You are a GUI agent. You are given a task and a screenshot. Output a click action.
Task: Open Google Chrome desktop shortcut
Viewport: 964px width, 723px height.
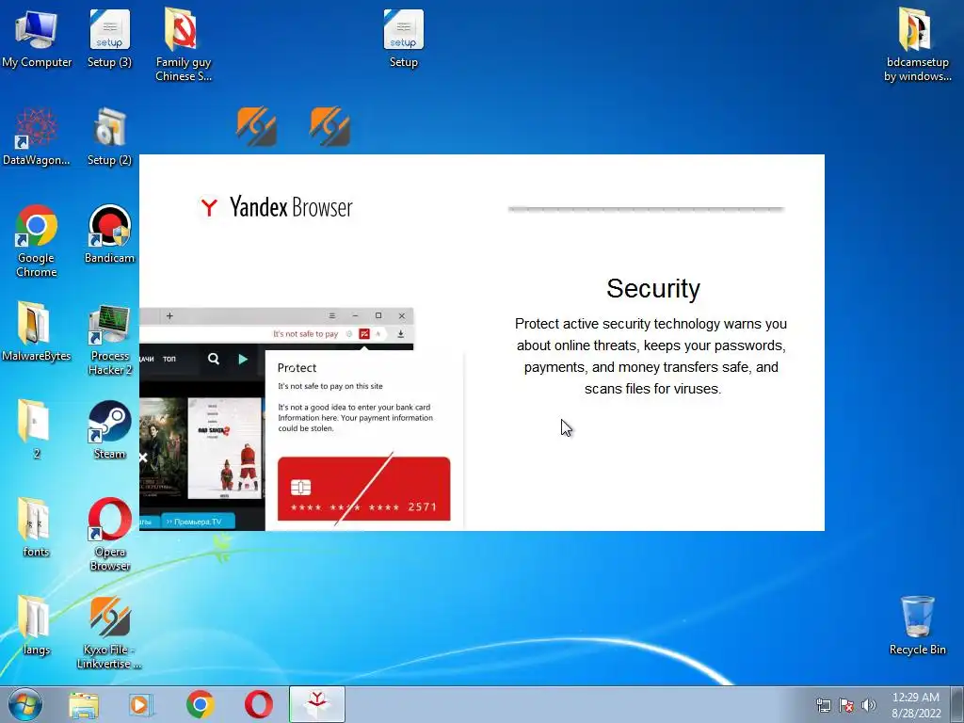pyautogui.click(x=37, y=241)
